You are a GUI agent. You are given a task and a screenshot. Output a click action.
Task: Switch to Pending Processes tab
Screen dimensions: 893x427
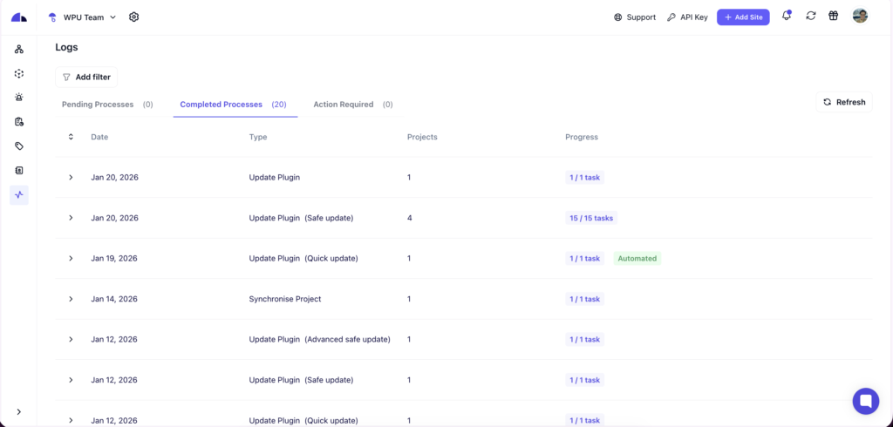coord(107,105)
